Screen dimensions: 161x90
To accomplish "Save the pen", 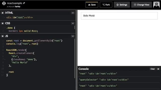I will pos(92,5).
